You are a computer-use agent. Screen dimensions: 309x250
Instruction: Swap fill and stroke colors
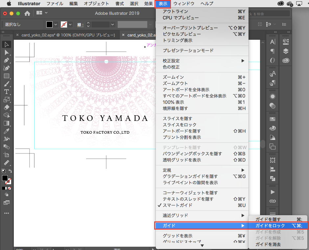tap(10, 171)
